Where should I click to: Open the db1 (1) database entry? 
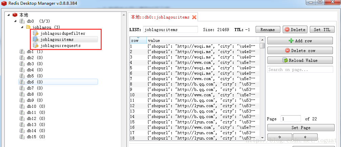pyautogui.click(x=35, y=52)
